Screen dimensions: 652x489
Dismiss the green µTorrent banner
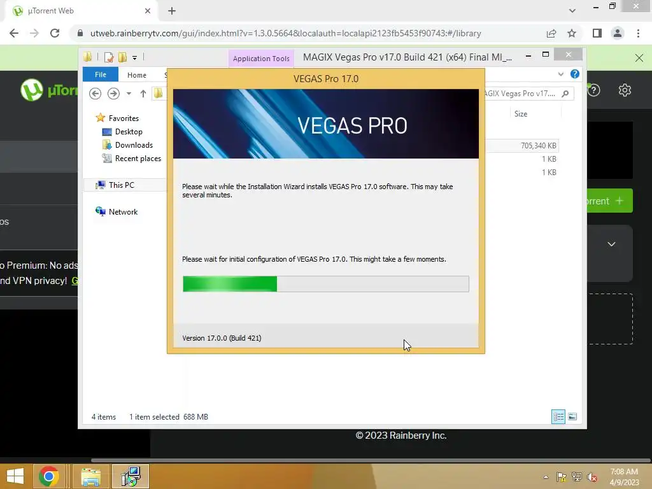(639, 58)
